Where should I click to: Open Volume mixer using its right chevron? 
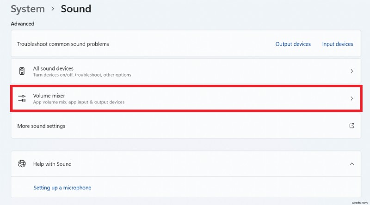[352, 98]
